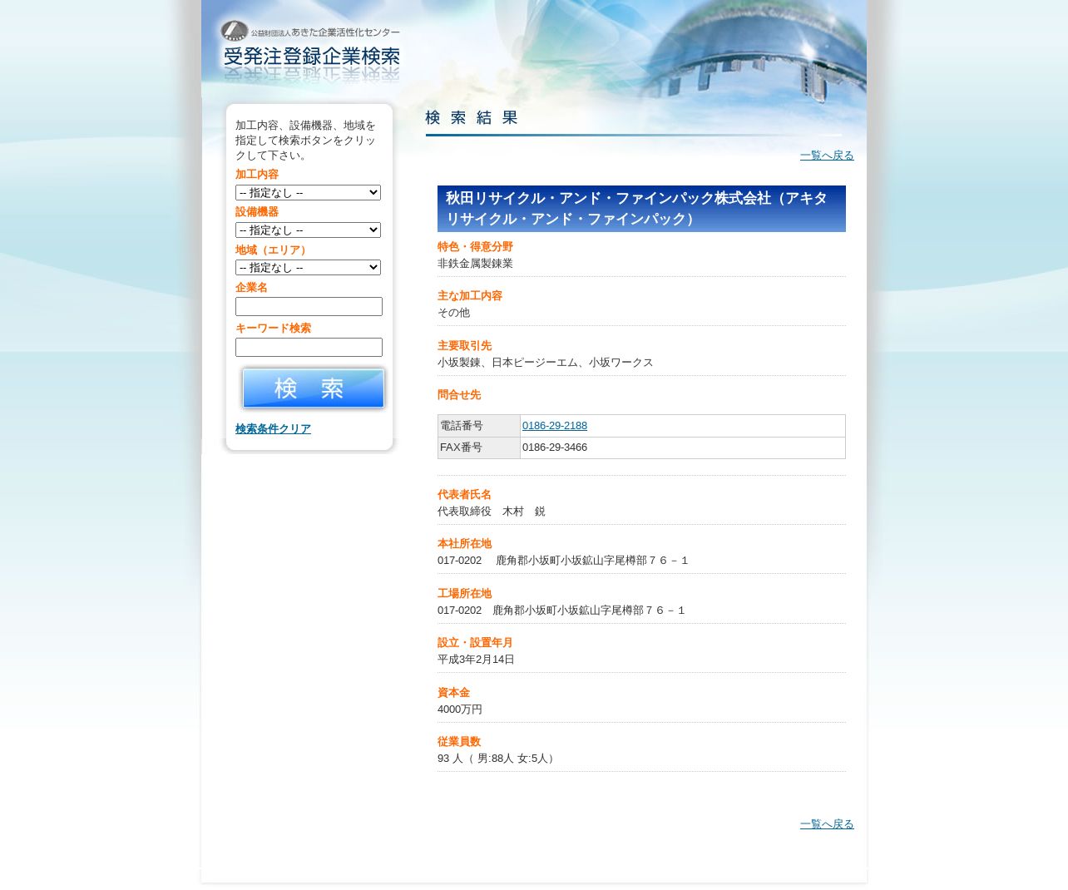1068x890 pixels.
Task: Click the phone number 0186-29-2188 link
Action: [555, 426]
